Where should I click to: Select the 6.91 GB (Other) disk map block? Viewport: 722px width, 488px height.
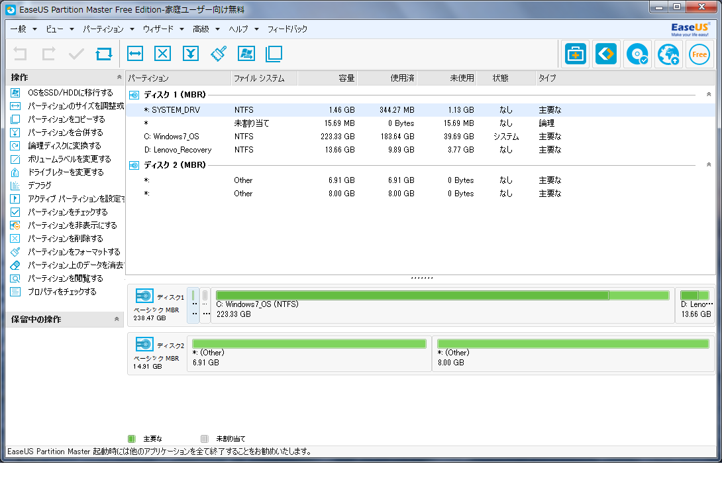tap(309, 353)
